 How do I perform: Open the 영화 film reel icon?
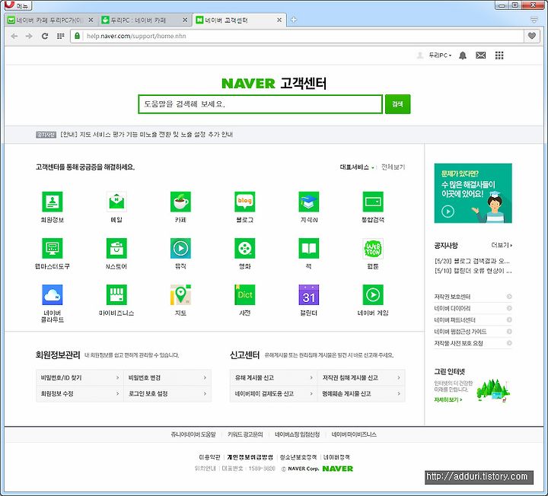[244, 248]
